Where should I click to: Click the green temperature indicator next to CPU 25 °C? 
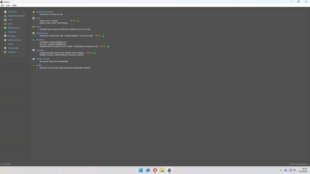(78, 21)
